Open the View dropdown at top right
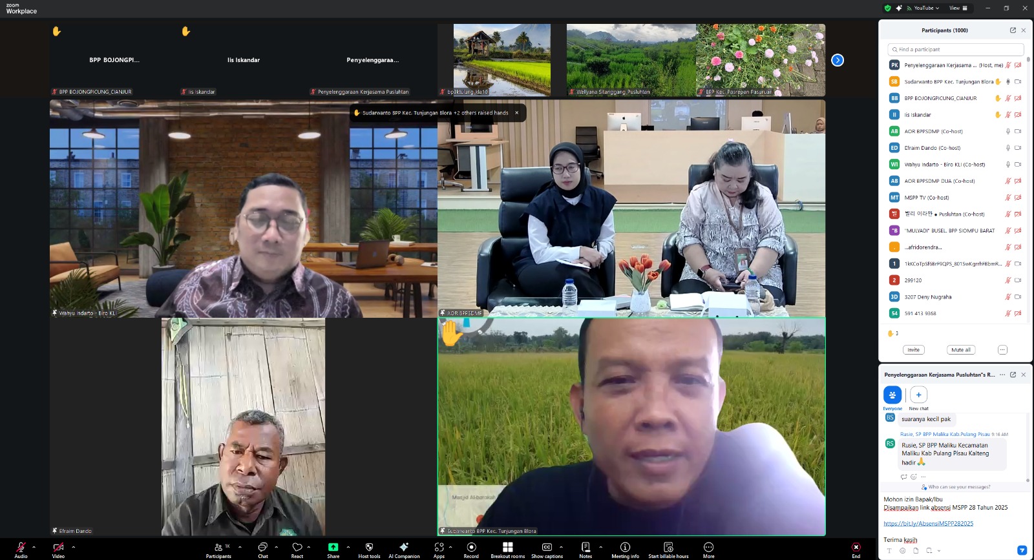This screenshot has width=1034, height=560. [x=958, y=8]
